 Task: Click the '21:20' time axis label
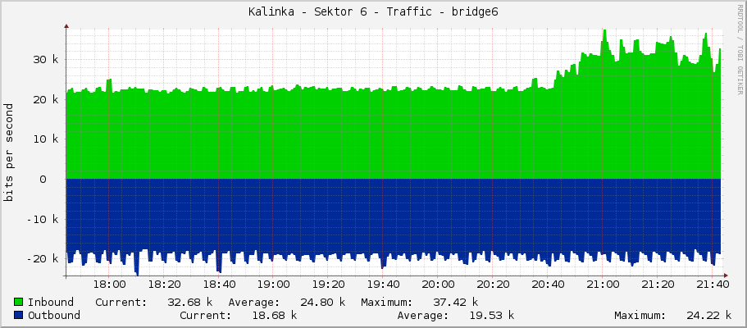(658, 285)
